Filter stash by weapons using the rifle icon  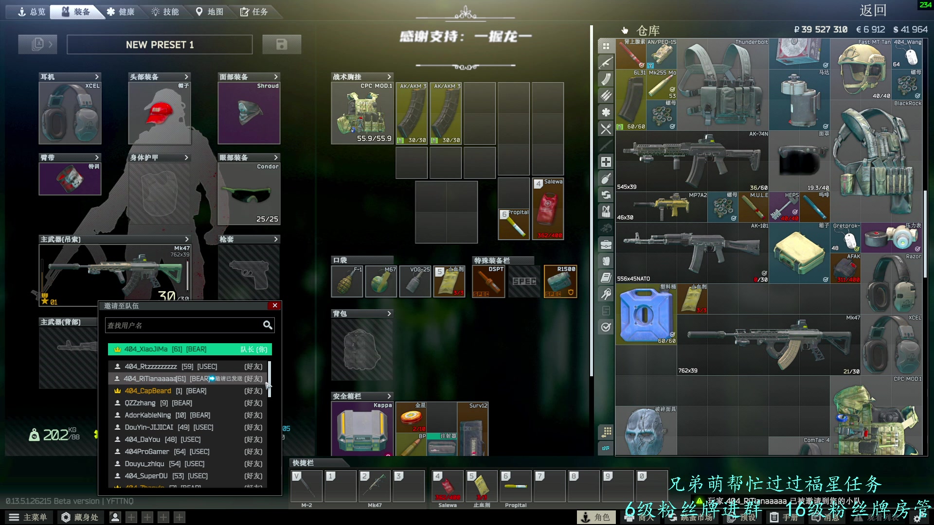[x=606, y=63]
